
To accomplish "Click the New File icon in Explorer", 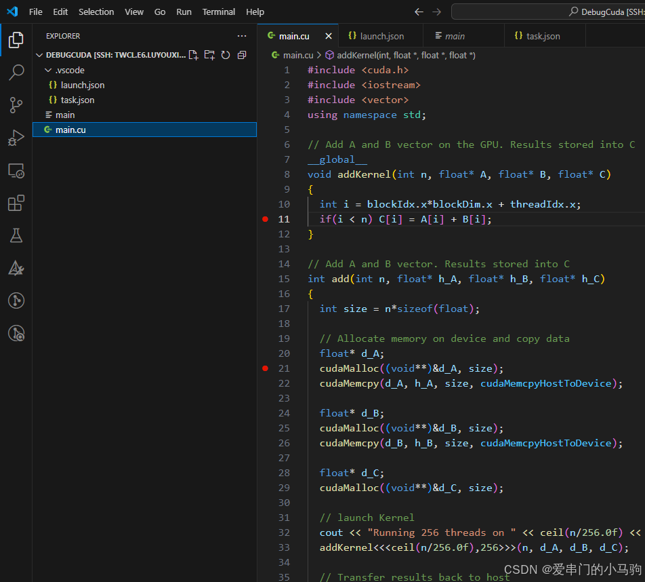I will pos(194,55).
